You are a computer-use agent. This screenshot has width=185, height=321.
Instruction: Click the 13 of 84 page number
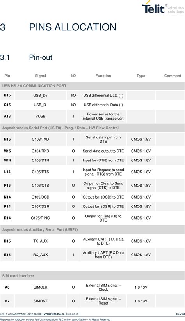tap(180, 314)
